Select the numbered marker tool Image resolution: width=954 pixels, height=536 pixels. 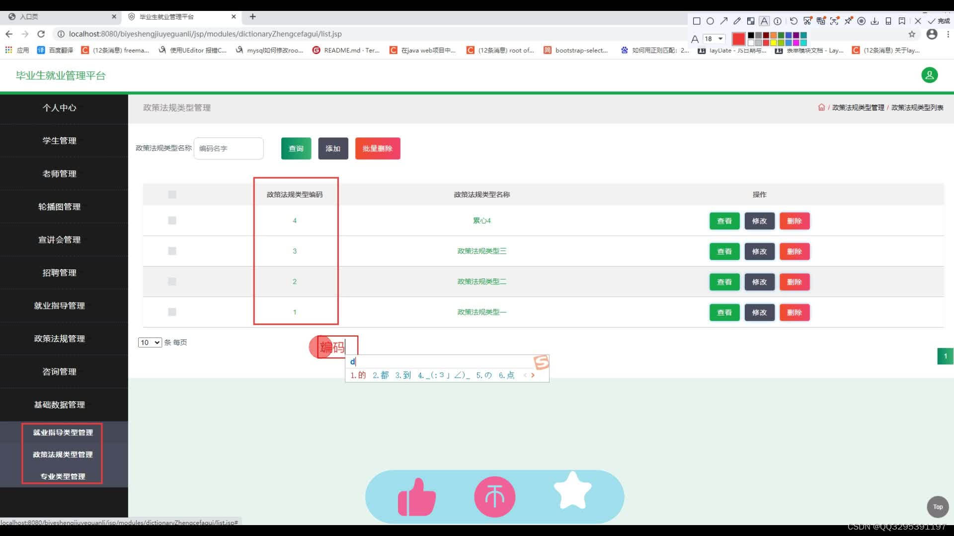click(x=778, y=21)
